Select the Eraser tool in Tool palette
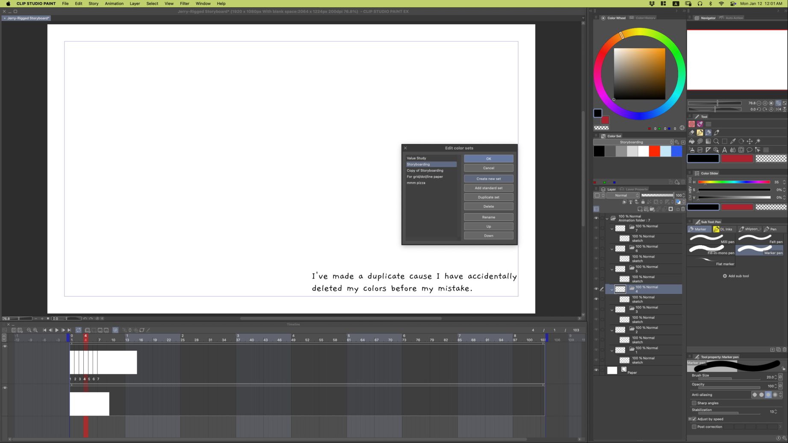This screenshot has height=443, width=788. 692,132
